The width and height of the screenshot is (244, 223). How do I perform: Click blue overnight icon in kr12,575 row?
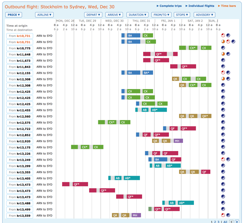pyautogui.click(x=223, y=122)
